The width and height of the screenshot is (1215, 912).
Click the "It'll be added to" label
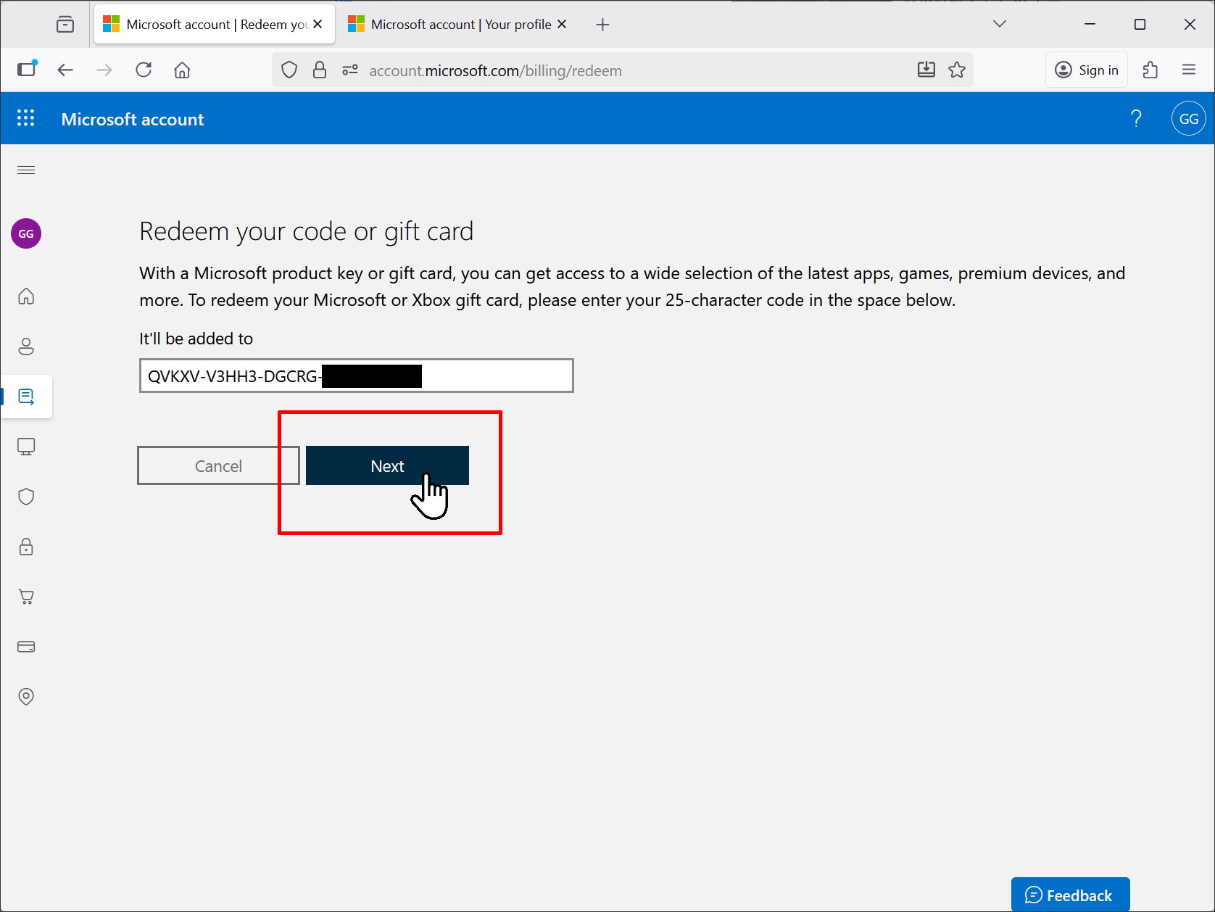196,339
